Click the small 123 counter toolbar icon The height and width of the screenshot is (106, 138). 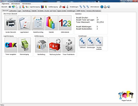click(x=27, y=7)
